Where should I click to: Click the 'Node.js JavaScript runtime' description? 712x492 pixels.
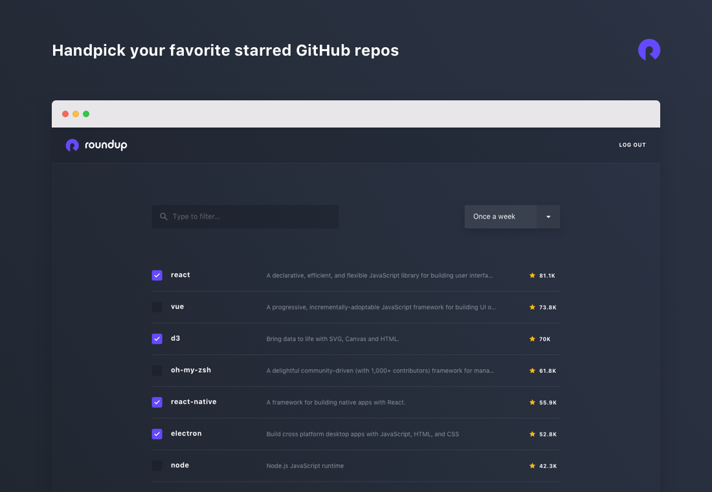(x=305, y=466)
